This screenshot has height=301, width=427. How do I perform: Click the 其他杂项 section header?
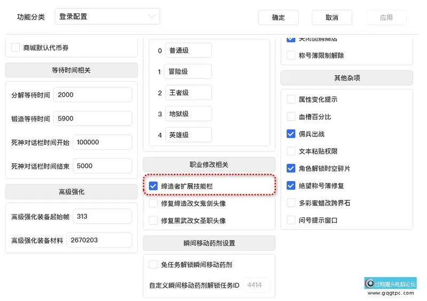pyautogui.click(x=346, y=78)
